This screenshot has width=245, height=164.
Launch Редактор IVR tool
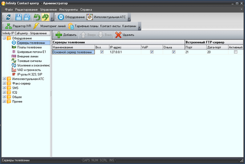pyautogui.click(x=18, y=26)
